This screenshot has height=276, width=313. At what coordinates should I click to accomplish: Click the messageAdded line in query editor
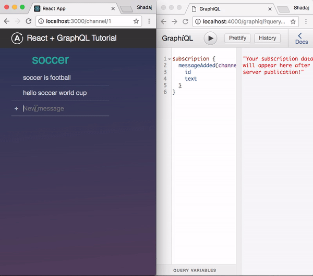207,66
